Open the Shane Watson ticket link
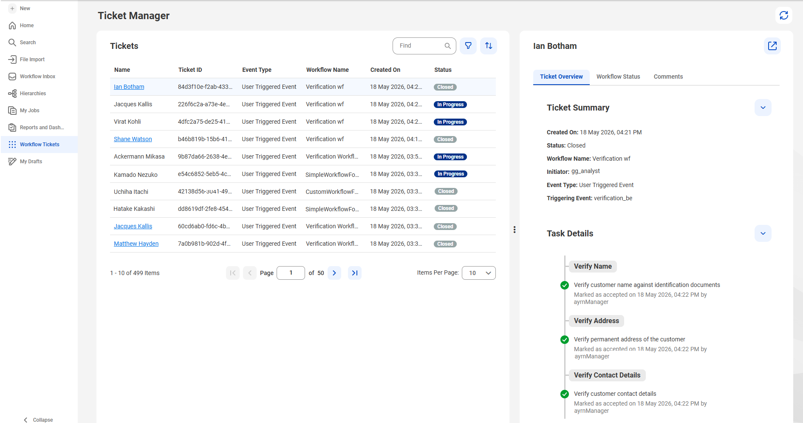This screenshot has width=803, height=423. pyautogui.click(x=133, y=139)
